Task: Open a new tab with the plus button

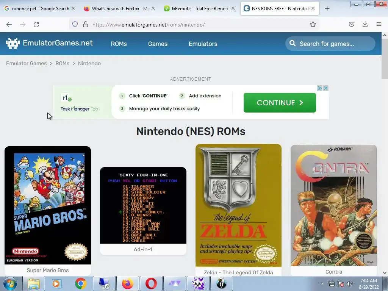Action: tap(327, 9)
